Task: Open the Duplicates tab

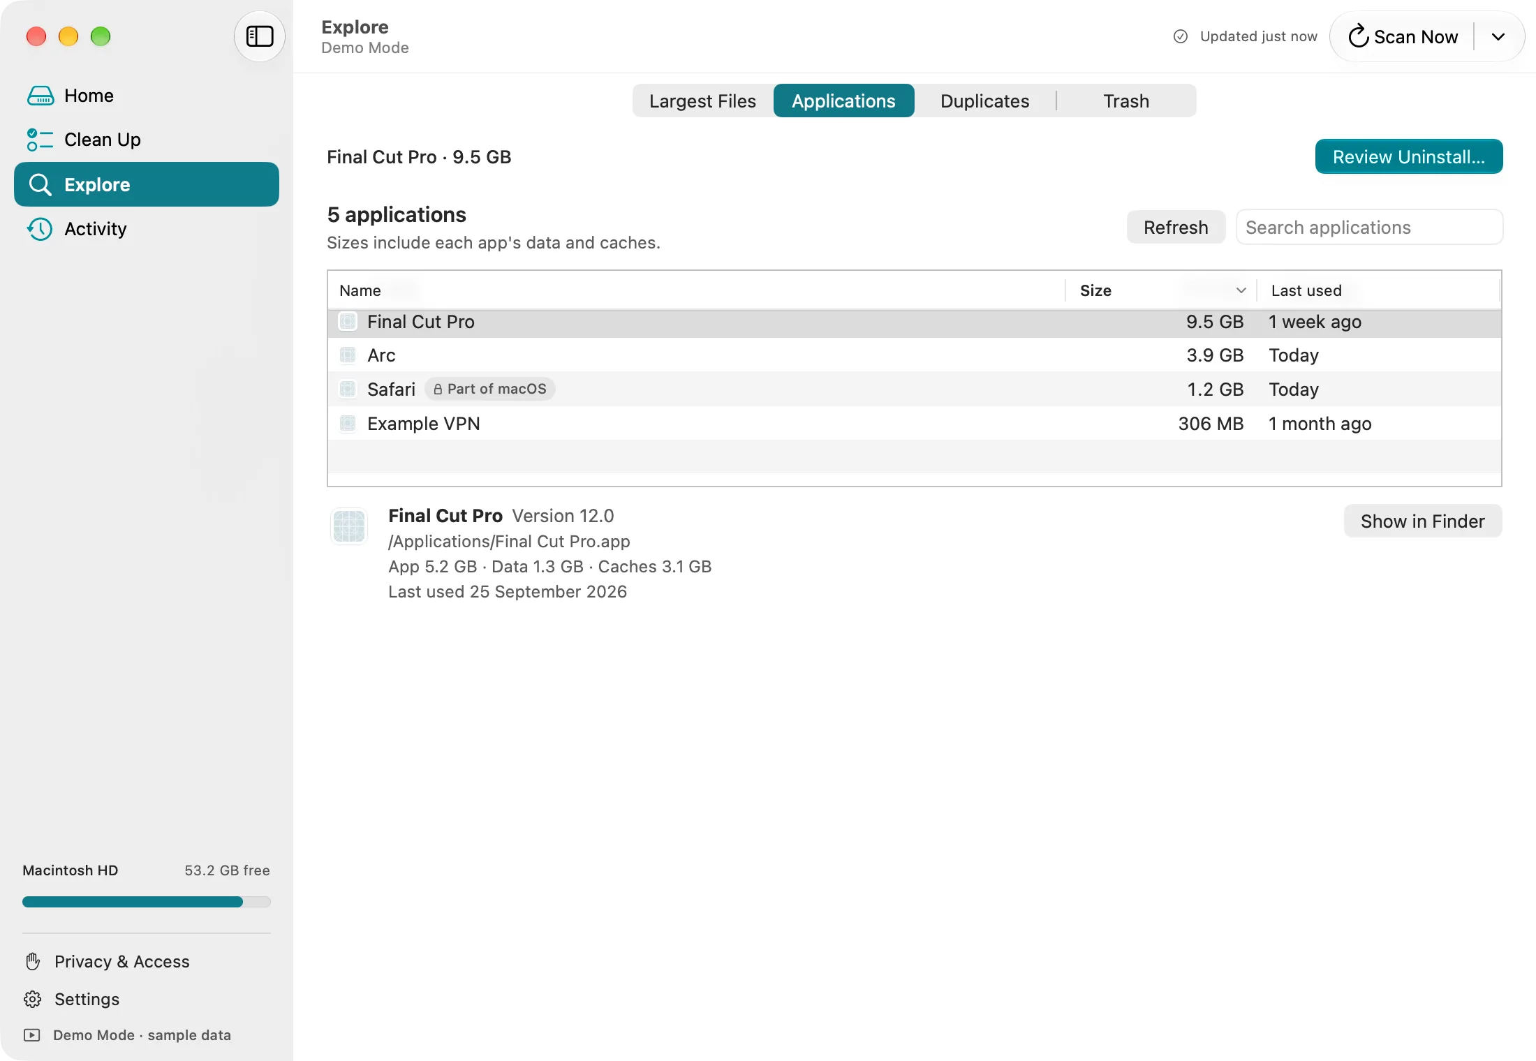Action: (x=985, y=101)
